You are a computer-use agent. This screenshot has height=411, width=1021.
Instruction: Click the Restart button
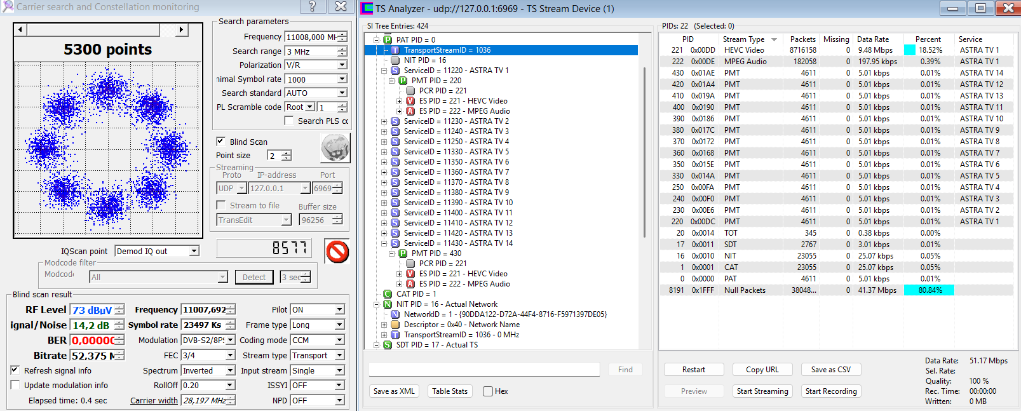coord(694,370)
